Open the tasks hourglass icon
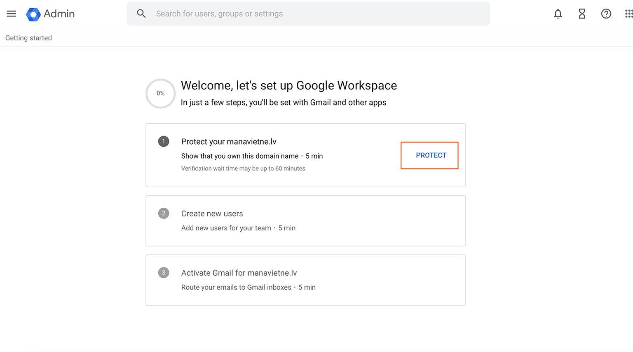Image resolution: width=633 pixels, height=352 pixels. 582,14
